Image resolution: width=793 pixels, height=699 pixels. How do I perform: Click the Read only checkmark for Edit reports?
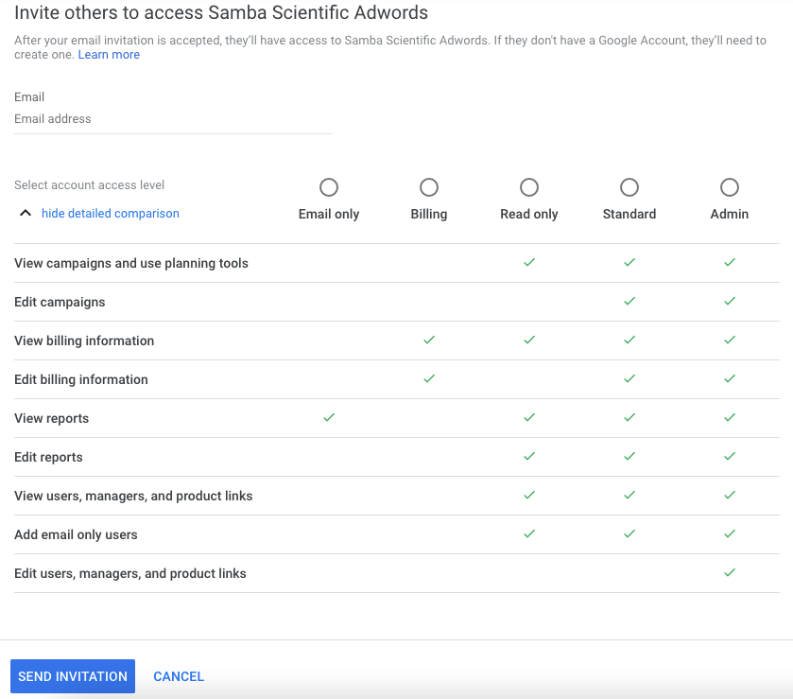(x=529, y=456)
